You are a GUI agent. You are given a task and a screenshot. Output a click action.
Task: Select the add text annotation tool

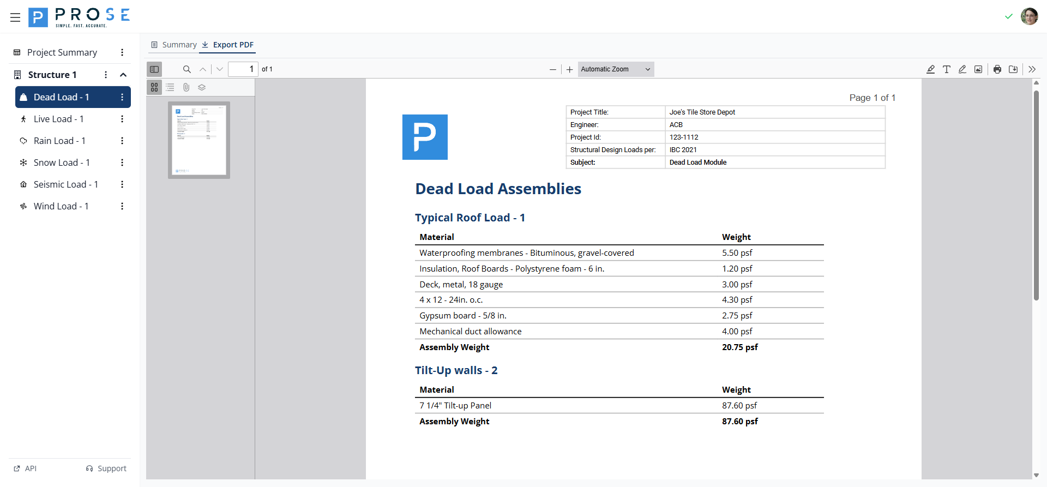pyautogui.click(x=947, y=69)
